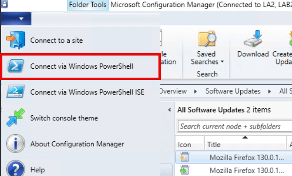The height and width of the screenshot is (176, 292).
Task: Click the Search current node input field
Action: point(235,127)
